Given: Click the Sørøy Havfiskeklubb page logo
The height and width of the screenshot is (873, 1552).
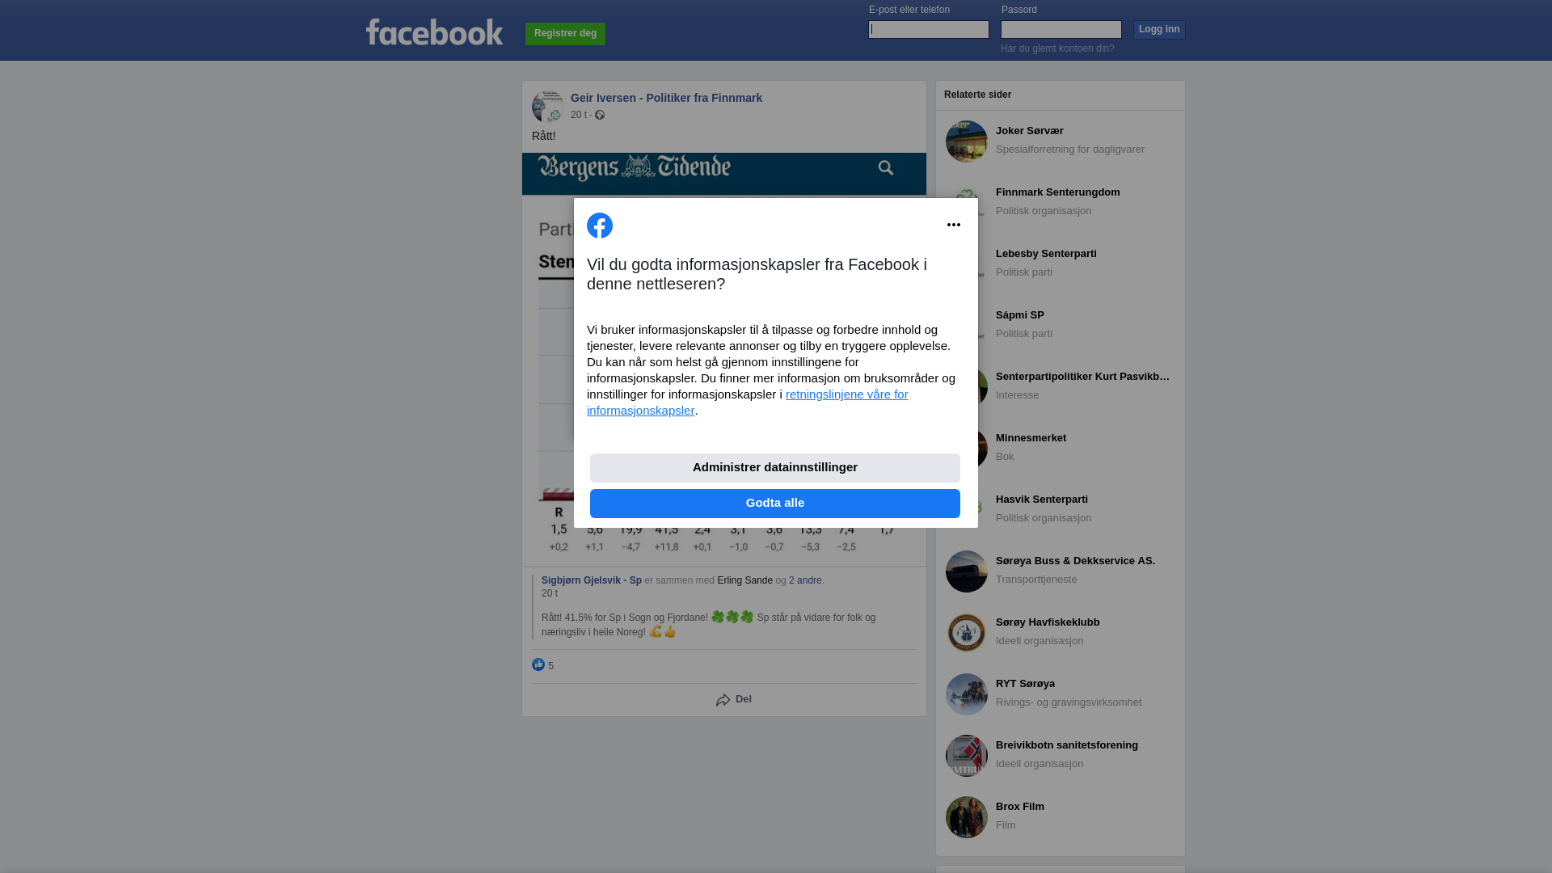Looking at the screenshot, I should [967, 633].
